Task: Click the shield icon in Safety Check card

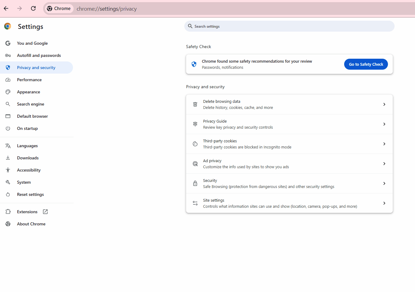Action: tap(194, 64)
